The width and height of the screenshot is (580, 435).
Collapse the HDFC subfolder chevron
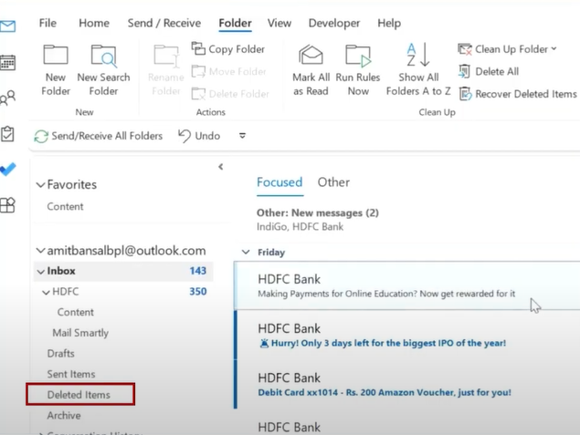click(x=46, y=292)
